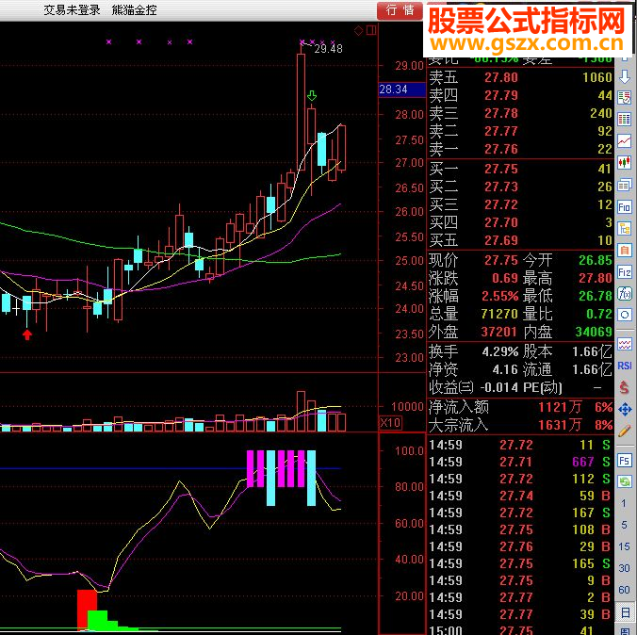Switch to 5-minute period
The width and height of the screenshot is (637, 635).
624,525
